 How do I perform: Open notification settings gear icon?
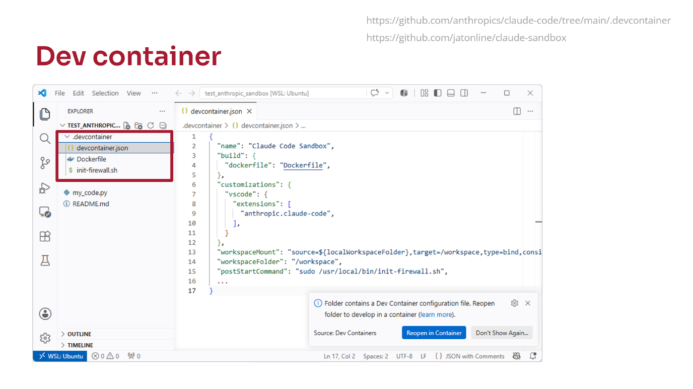[514, 303]
